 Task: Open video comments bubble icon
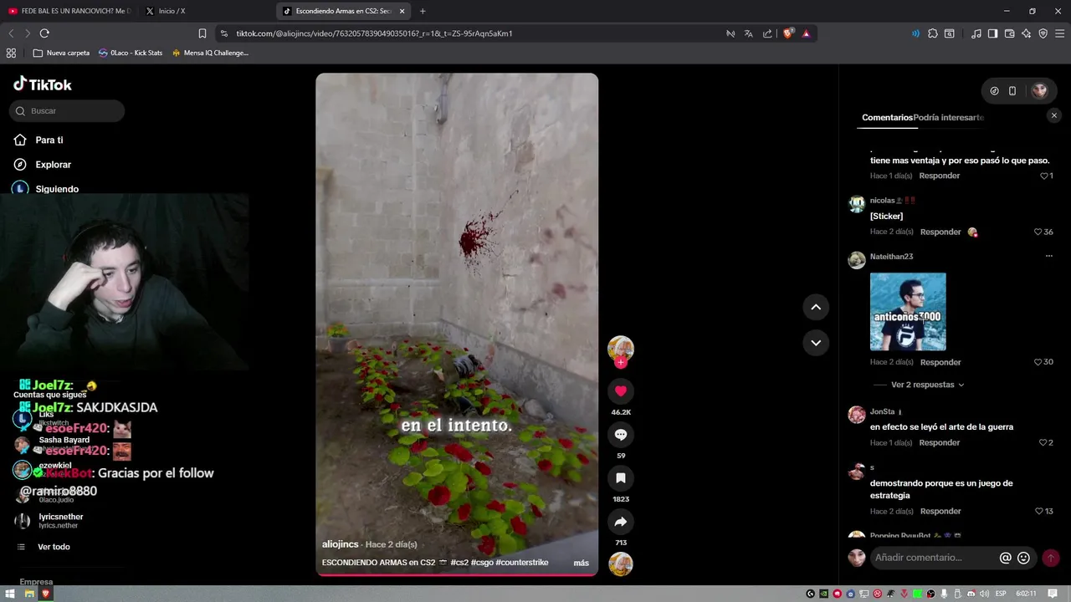click(x=621, y=435)
